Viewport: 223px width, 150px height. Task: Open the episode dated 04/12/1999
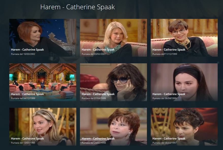click(x=43, y=82)
